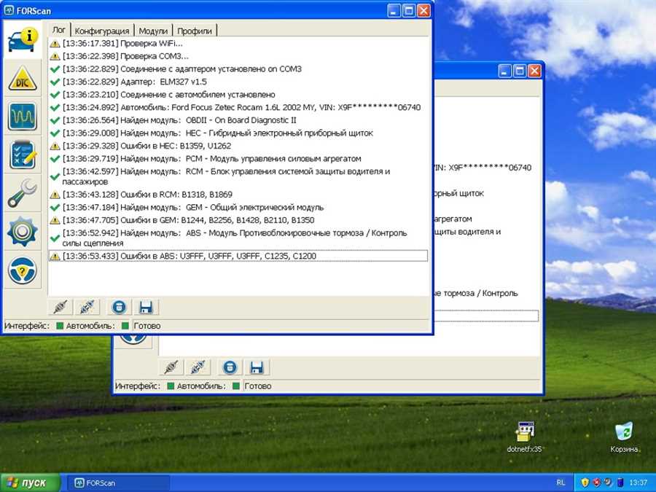Minimize the back FORScan window

pos(505,71)
